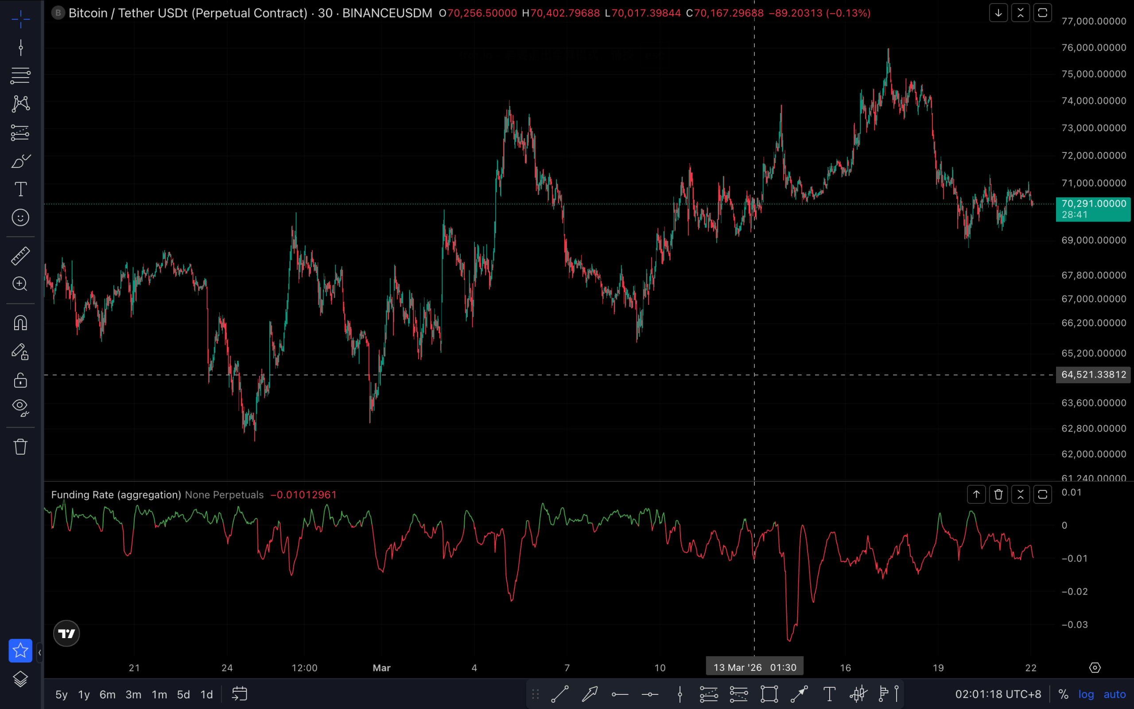Collapse the left drawing toolbar
1134x709 pixels.
[40, 652]
